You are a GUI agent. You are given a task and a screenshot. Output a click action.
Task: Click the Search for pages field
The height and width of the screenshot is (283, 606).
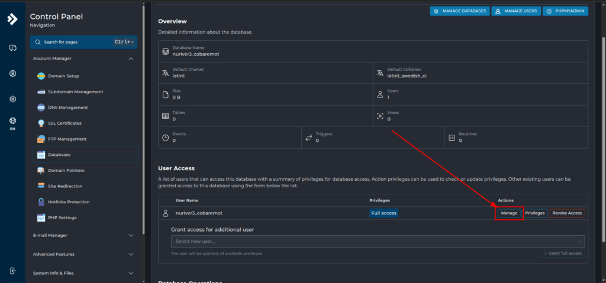[x=74, y=43]
